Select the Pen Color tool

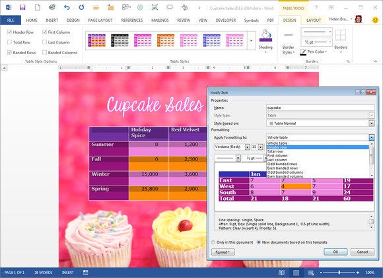click(x=314, y=52)
